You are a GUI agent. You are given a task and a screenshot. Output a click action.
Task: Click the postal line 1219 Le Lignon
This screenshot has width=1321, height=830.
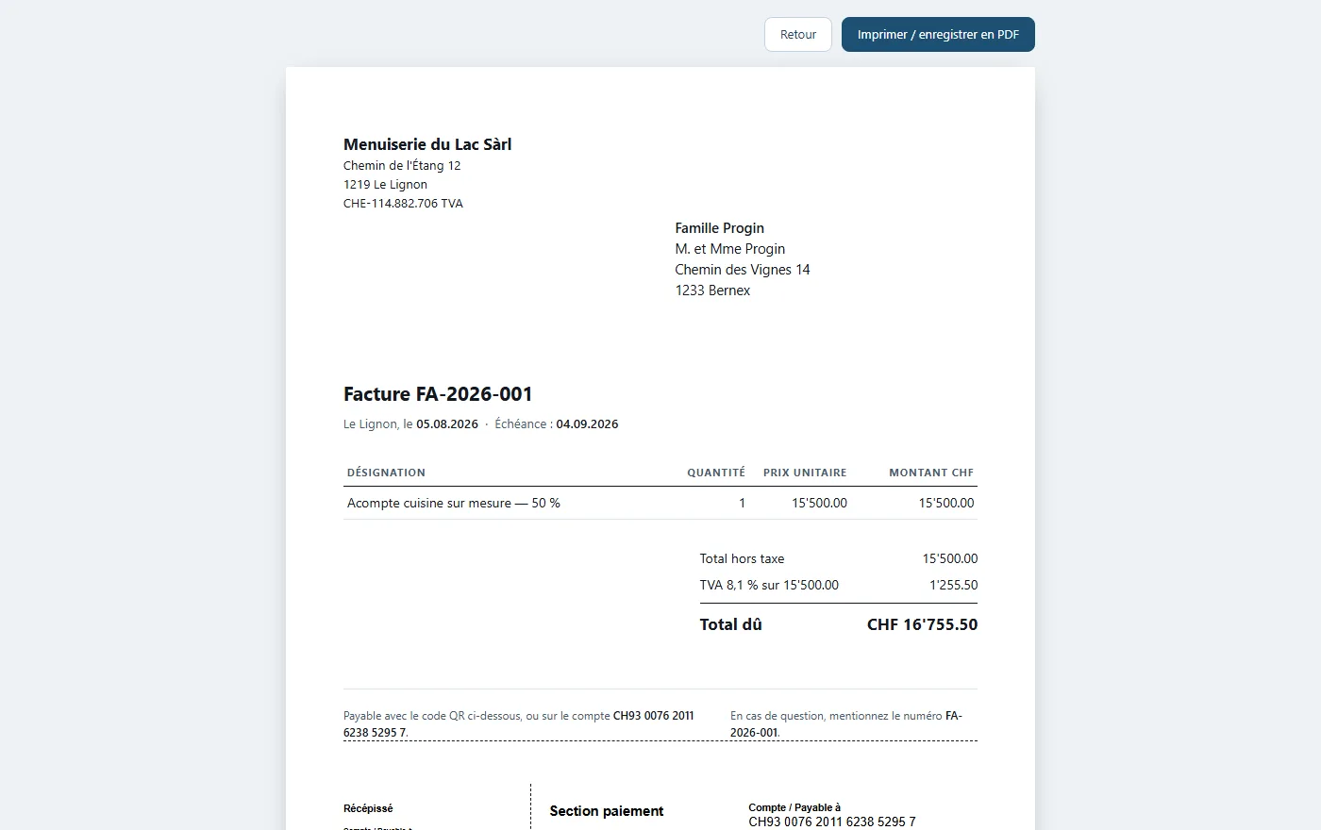[385, 184]
